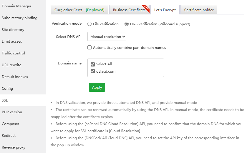Navigate to URL rewrite section
This screenshot has width=247, height=153.
(11, 65)
